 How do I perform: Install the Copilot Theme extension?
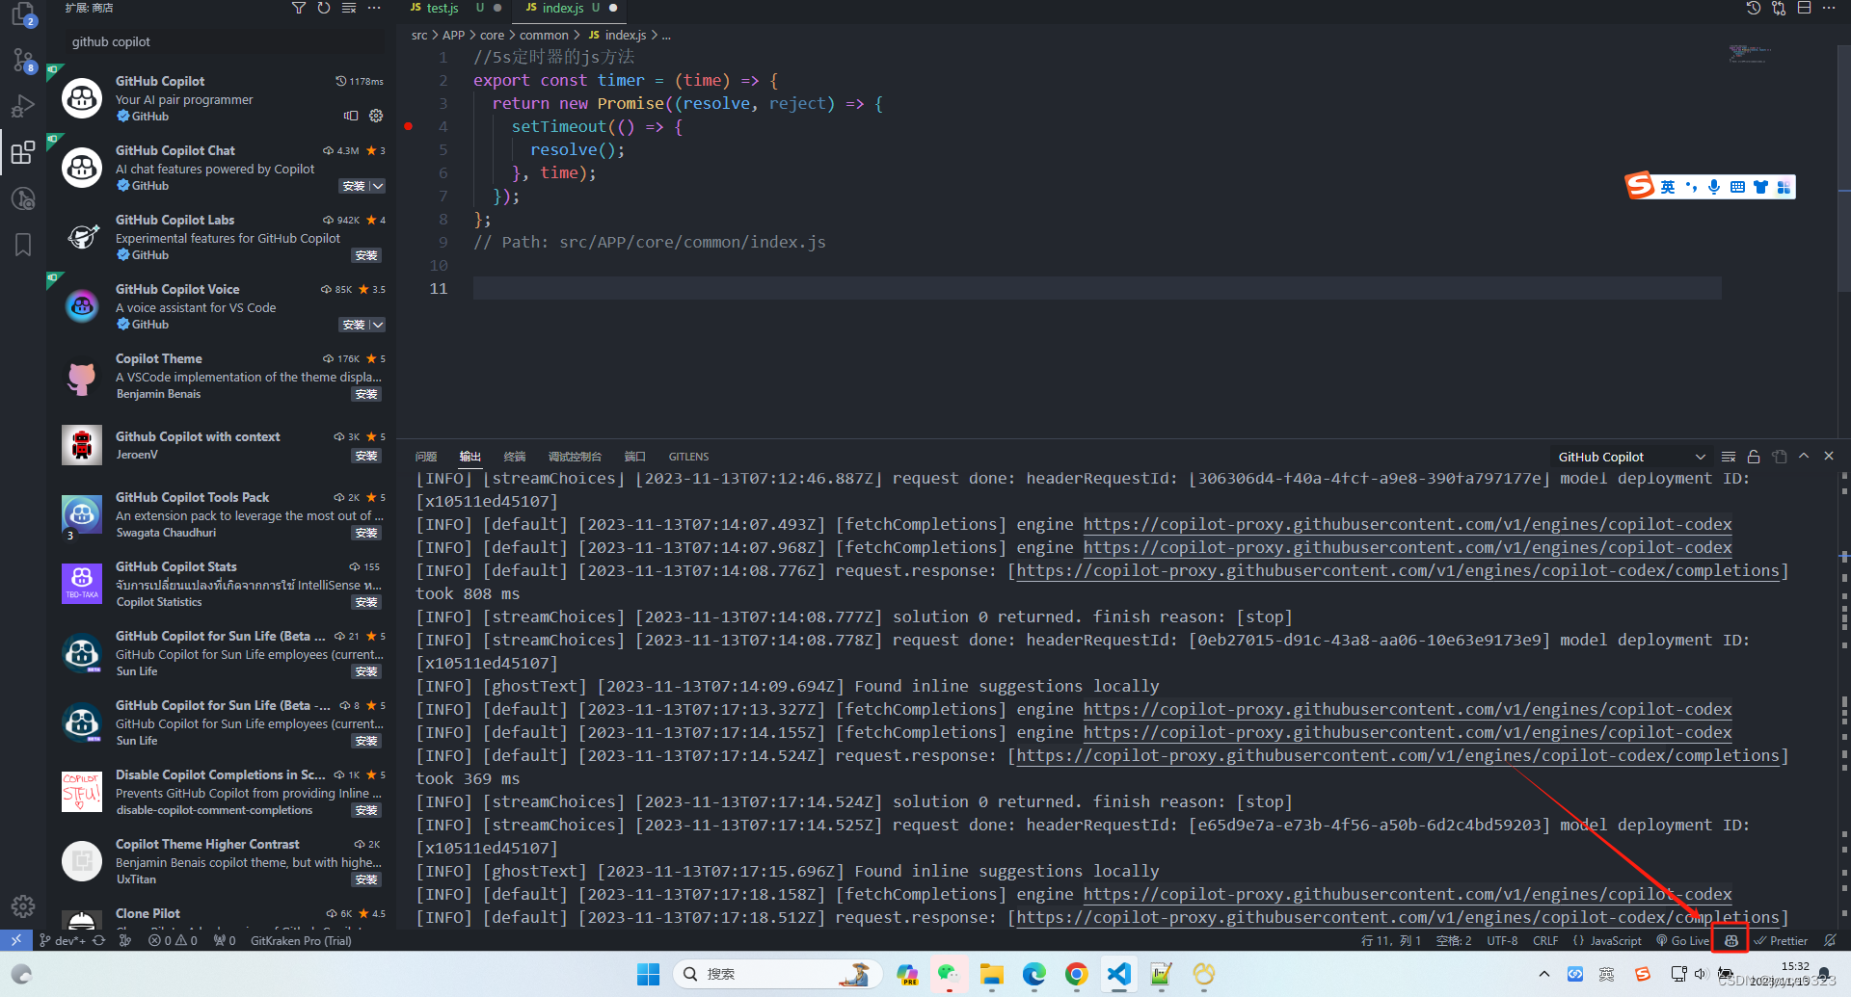pyautogui.click(x=366, y=394)
